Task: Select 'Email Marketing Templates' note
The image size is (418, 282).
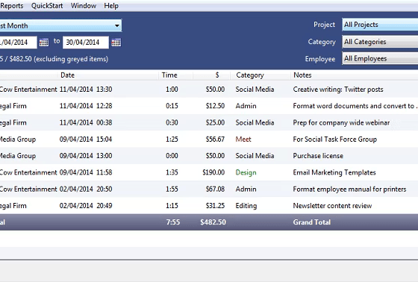Action: (334, 172)
